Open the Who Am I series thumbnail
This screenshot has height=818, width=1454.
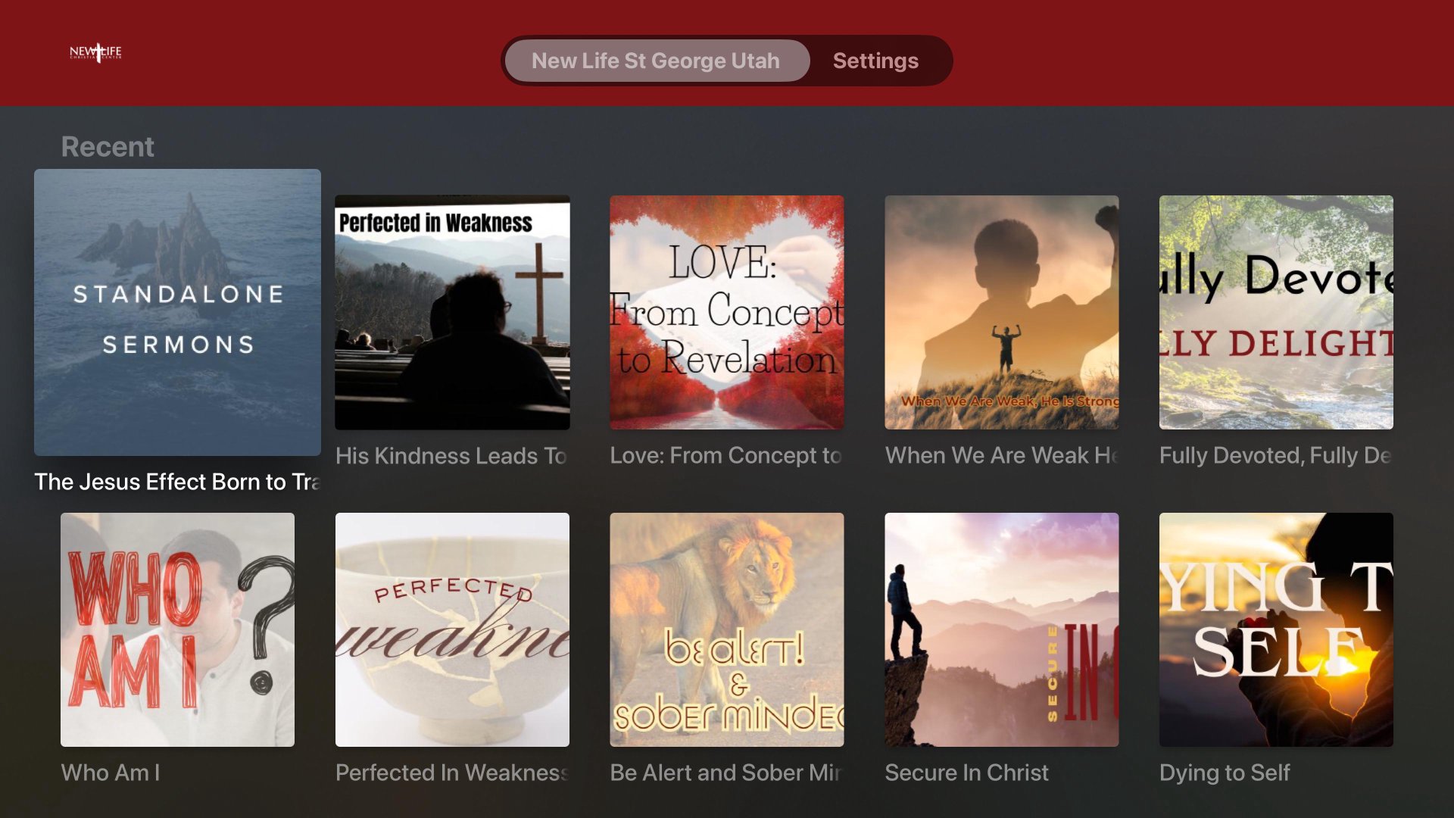point(177,629)
